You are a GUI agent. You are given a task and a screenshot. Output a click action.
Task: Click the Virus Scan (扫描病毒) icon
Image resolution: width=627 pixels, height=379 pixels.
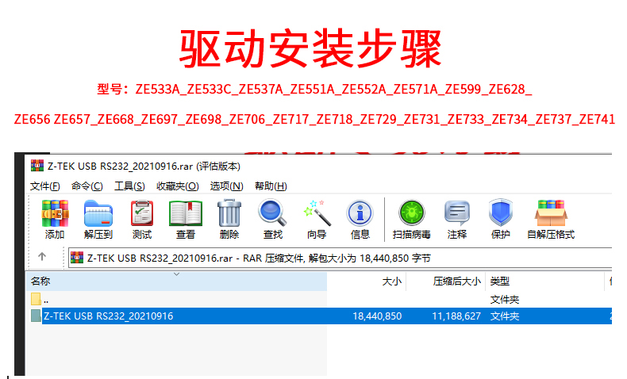[x=411, y=213]
